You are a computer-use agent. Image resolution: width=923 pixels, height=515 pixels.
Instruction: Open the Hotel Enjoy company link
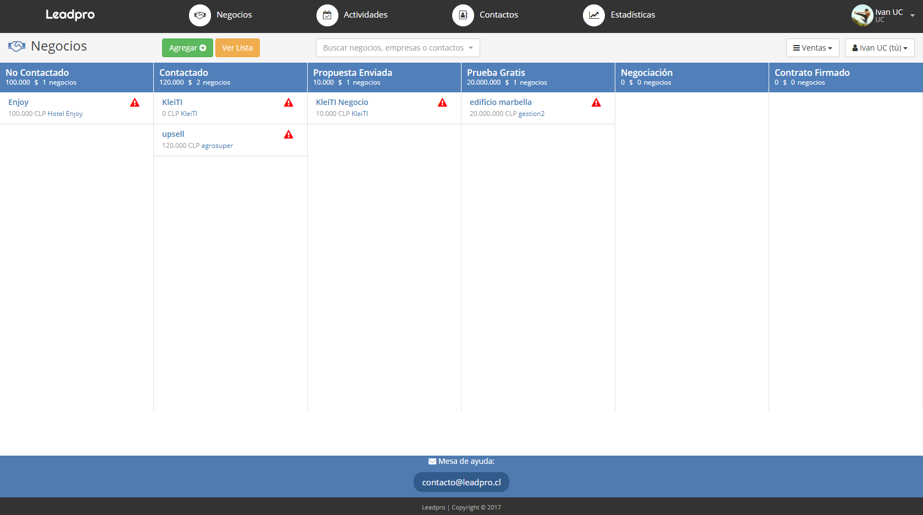click(65, 114)
